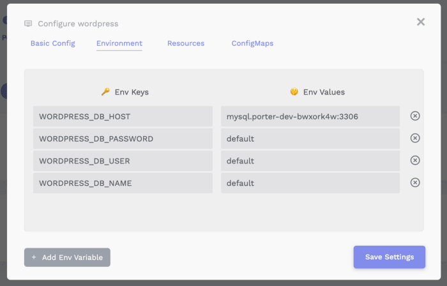
Task: Delete the WORDPRESS_DB_NAME variable row
Action: tap(415, 183)
